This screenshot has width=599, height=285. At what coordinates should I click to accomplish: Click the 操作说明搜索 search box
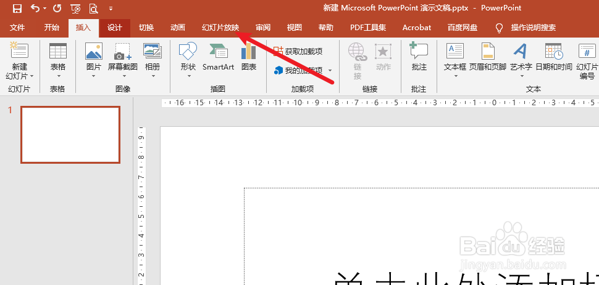click(534, 28)
